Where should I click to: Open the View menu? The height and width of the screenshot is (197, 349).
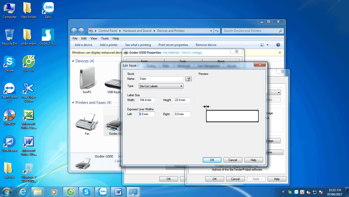click(x=94, y=38)
